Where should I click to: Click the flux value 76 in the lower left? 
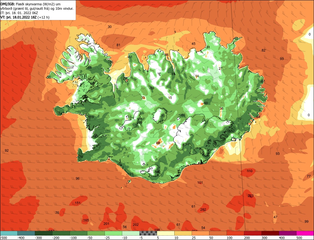pyautogui.click(x=57, y=213)
